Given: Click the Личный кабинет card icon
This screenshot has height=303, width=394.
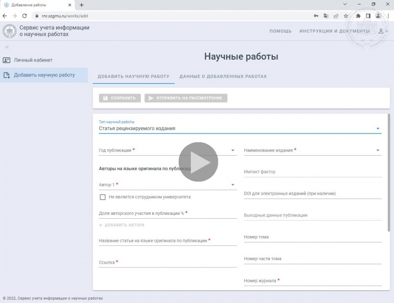Looking at the screenshot, I should (x=6, y=60).
